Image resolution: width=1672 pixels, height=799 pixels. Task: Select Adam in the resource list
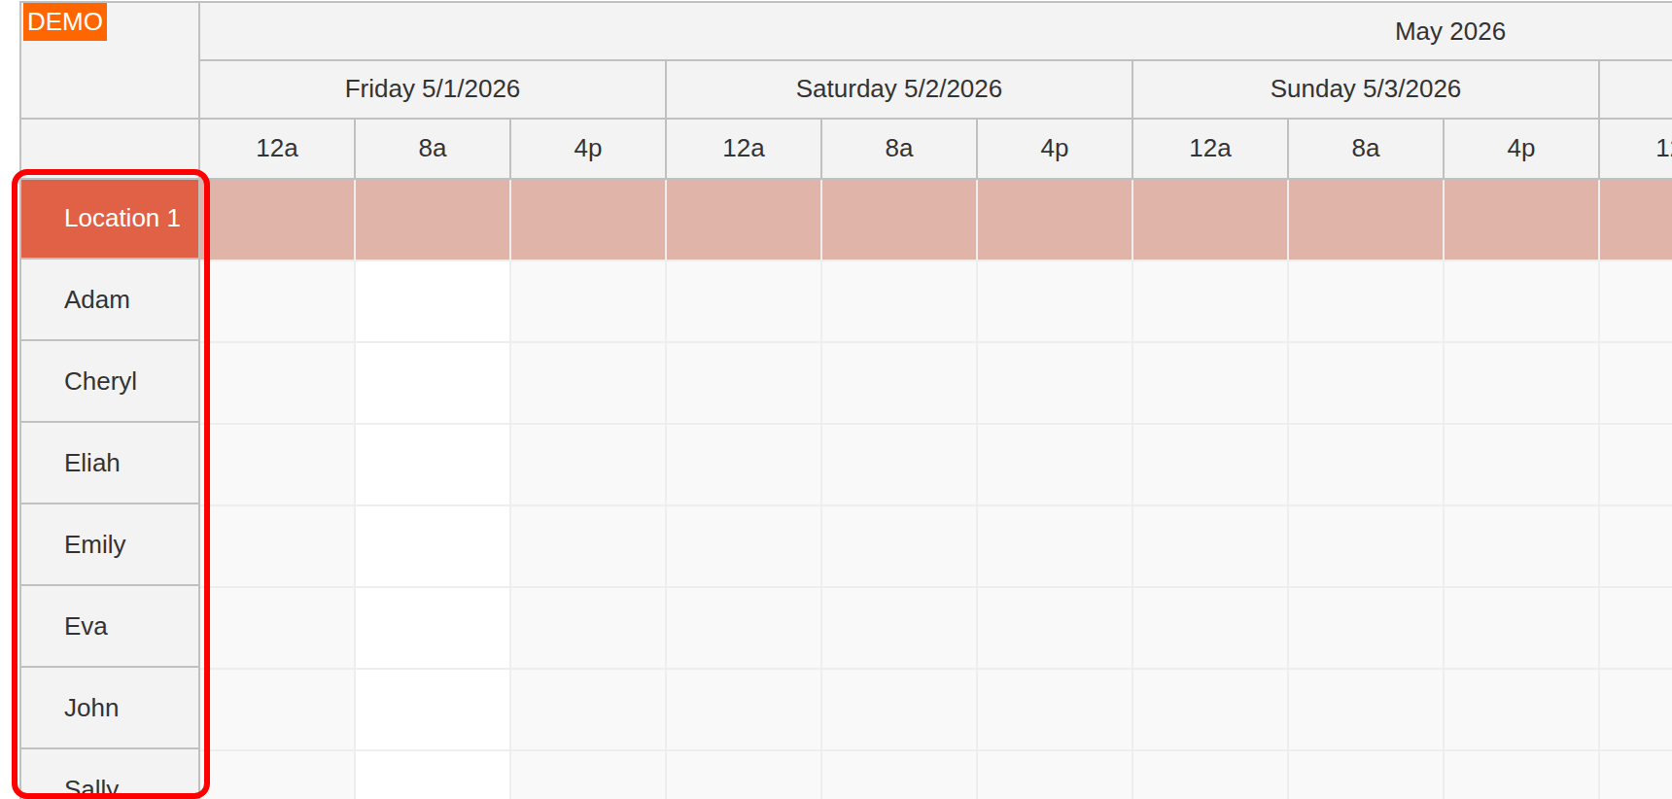click(x=110, y=300)
